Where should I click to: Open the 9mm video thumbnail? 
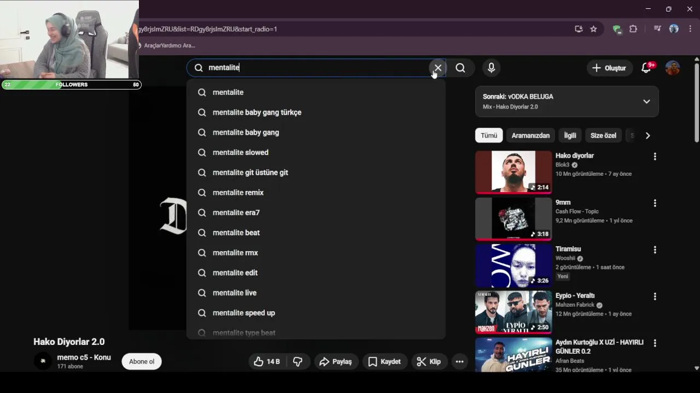514,219
